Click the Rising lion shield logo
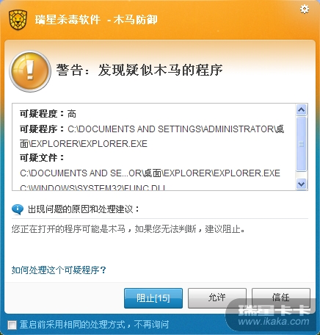The height and width of the screenshot is (335, 320). tap(18, 20)
